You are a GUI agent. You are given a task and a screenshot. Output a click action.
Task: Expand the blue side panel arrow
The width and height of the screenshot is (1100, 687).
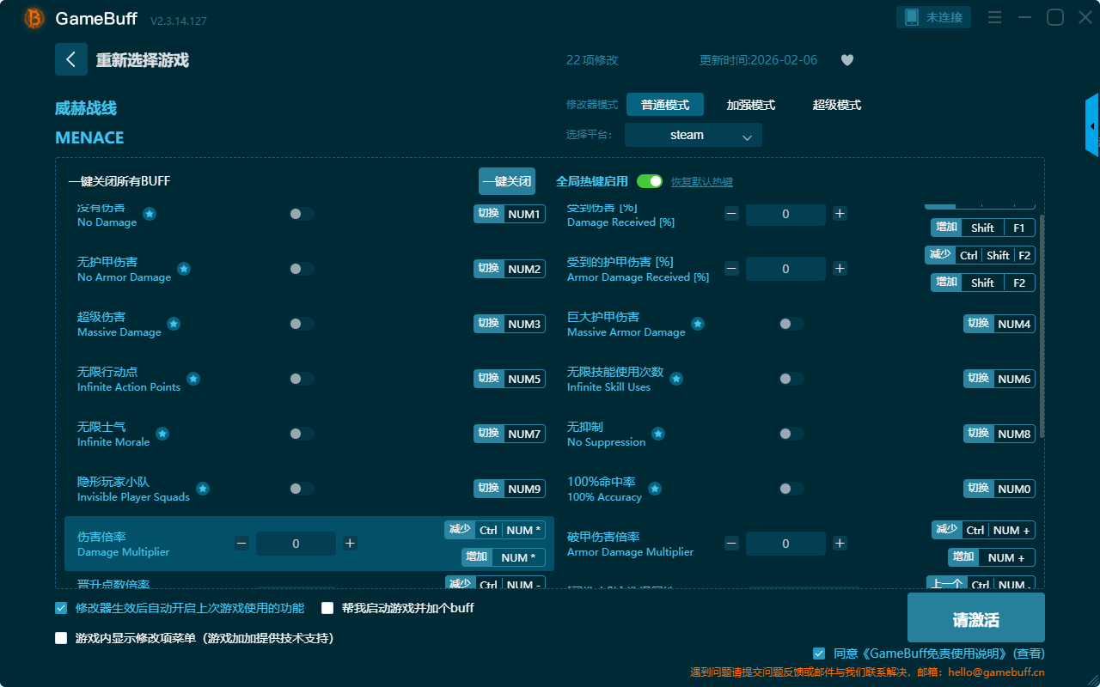point(1092,126)
